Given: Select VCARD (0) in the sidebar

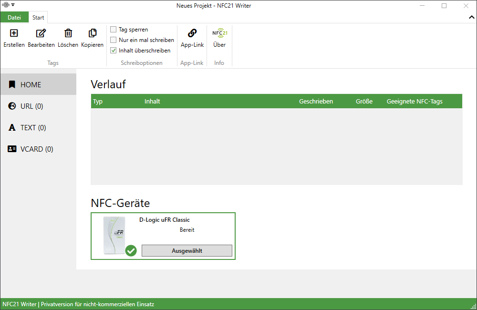Looking at the screenshot, I should [38, 149].
